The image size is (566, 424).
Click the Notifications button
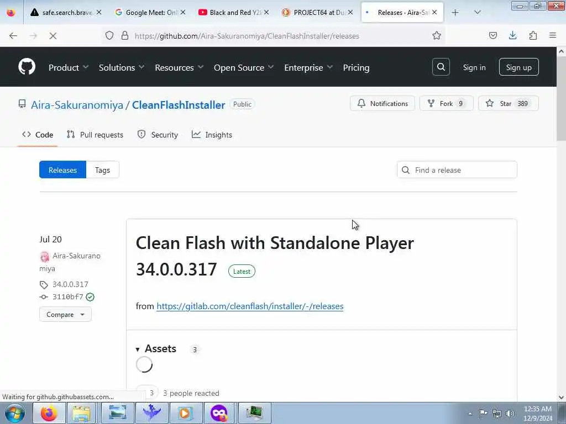click(382, 103)
